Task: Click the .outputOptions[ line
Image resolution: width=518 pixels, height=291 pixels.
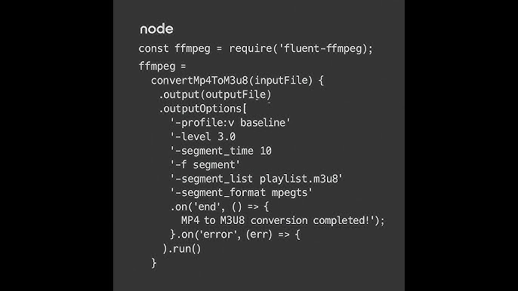Action: click(x=203, y=109)
